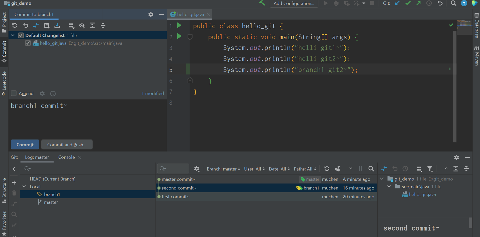
Task: Toggle Default Changelist checkbox
Action: (x=21, y=35)
